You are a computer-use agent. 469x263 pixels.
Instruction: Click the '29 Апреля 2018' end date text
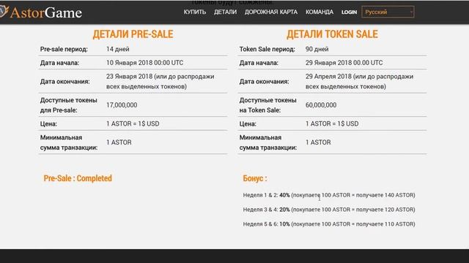click(328, 76)
